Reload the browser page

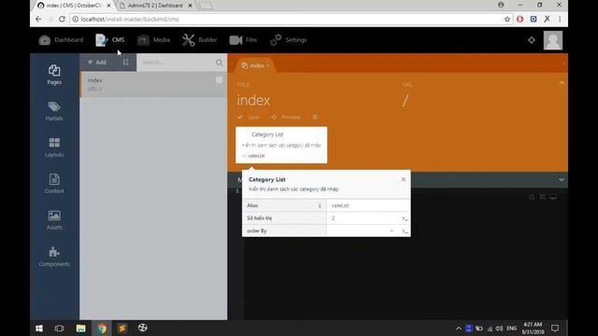pyautogui.click(x=62, y=19)
